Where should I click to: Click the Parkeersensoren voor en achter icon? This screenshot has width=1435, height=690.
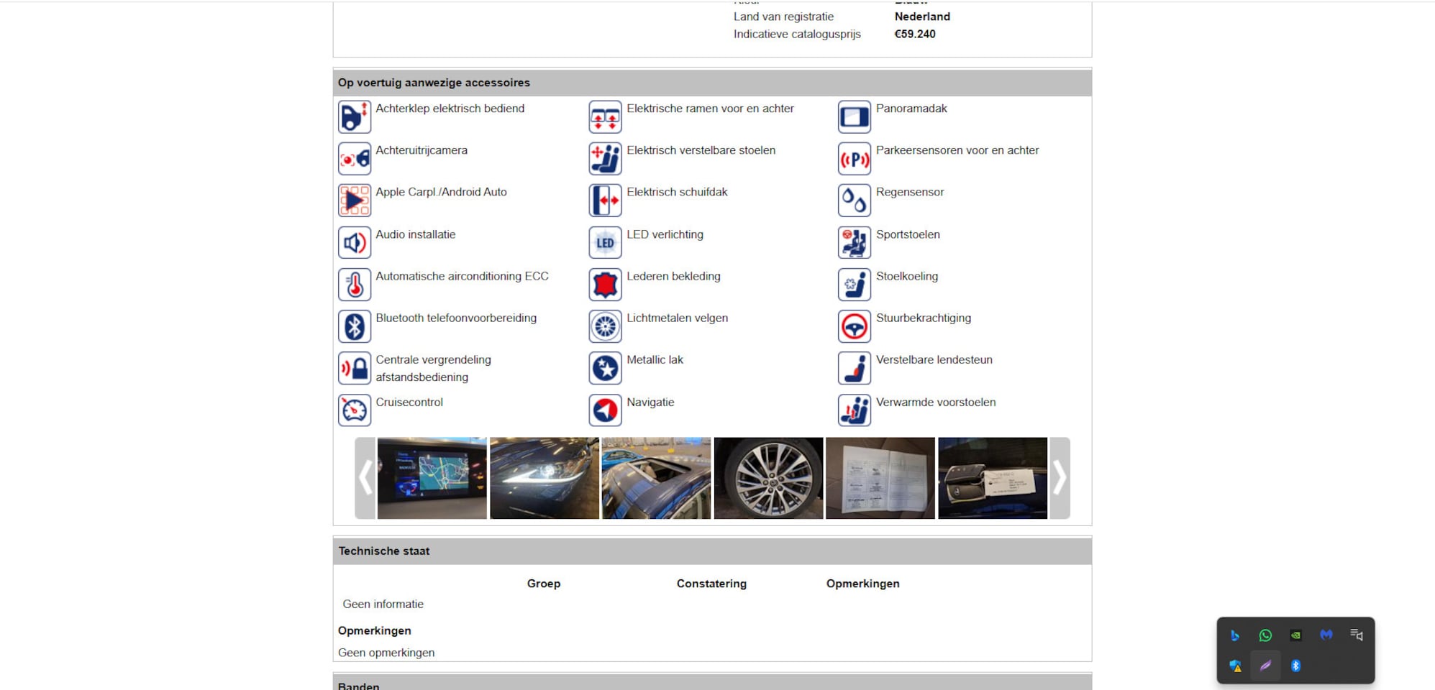click(x=854, y=159)
